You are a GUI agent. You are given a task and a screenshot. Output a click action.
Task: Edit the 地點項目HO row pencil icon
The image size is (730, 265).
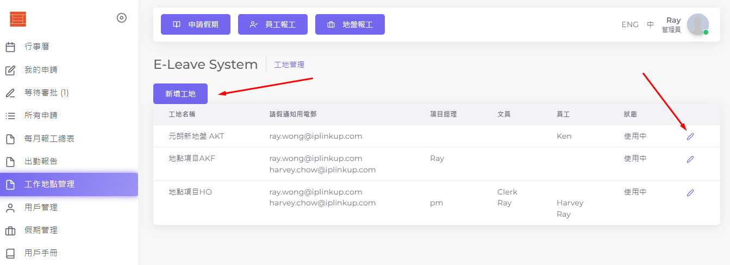[690, 193]
